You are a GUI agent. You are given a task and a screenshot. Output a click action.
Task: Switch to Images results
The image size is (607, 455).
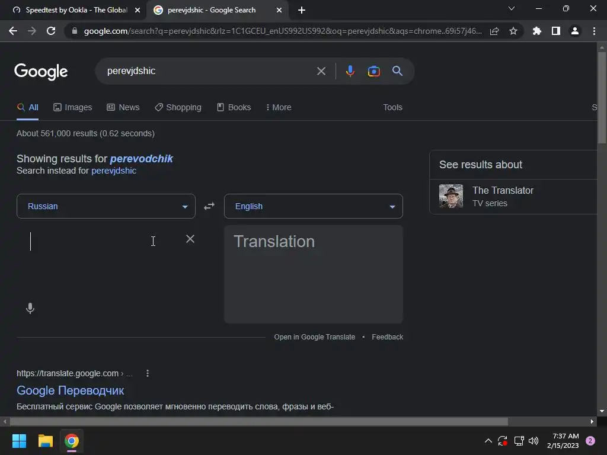coord(73,108)
